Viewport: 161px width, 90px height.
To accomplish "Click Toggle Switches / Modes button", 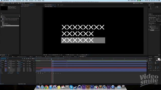I will pyautogui.click(x=22, y=84).
